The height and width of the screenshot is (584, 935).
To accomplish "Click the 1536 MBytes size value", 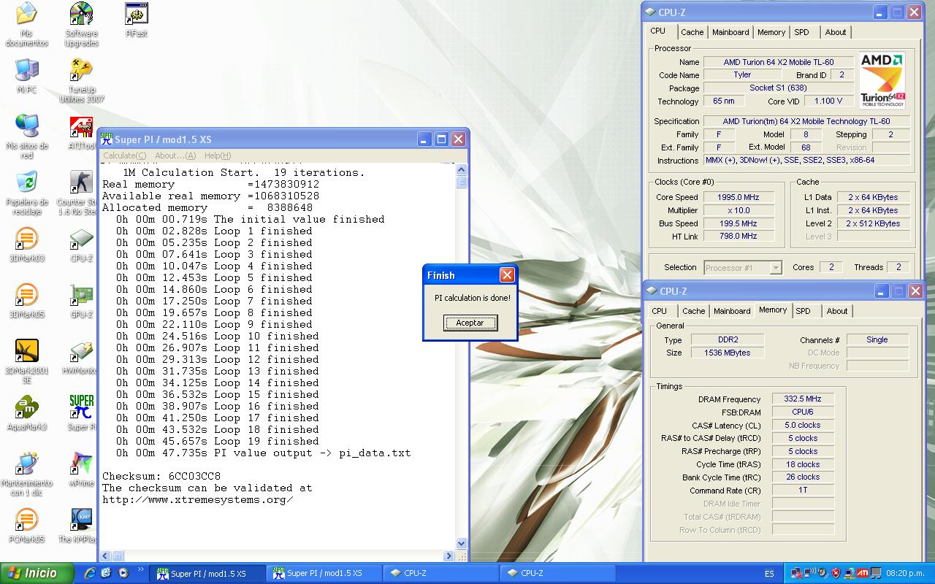I will coord(728,353).
